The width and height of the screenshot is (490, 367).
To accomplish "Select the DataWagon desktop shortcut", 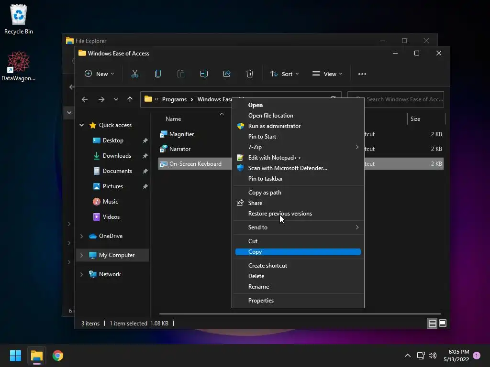I will [x=19, y=66].
